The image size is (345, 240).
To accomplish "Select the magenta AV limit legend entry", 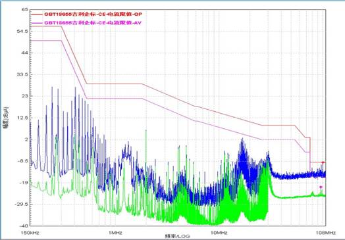I will tap(86, 22).
